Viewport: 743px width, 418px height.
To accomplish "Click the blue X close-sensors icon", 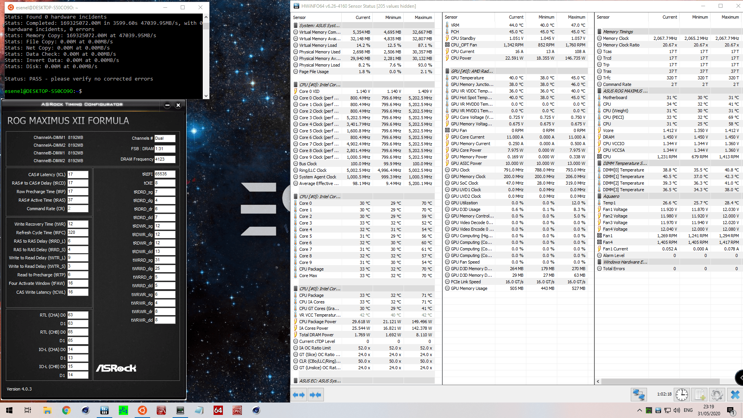I will [734, 395].
